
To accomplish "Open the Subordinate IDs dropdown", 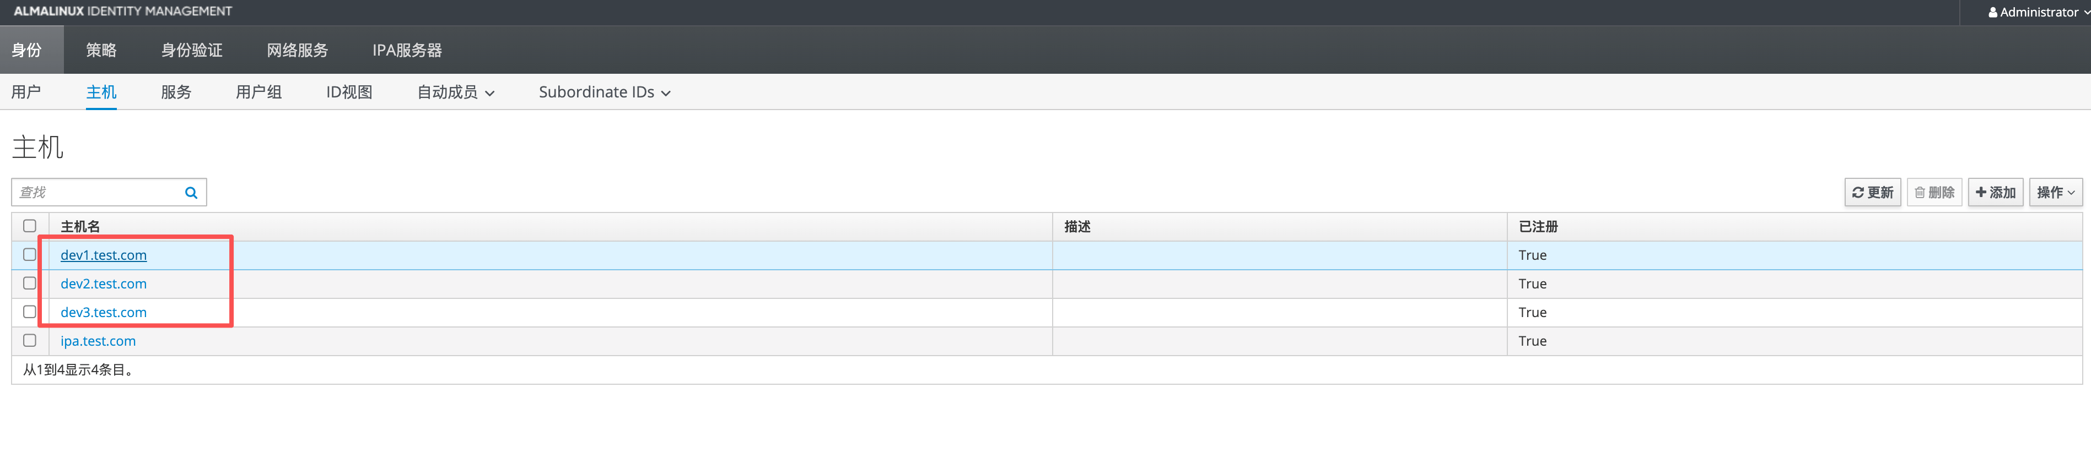I will coord(604,92).
